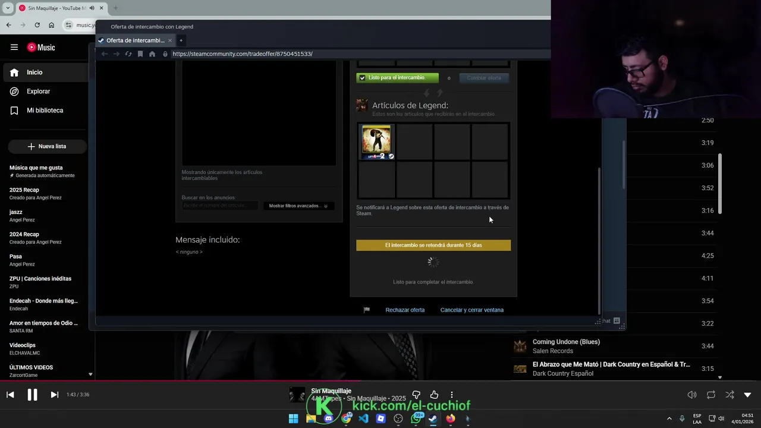
Task: Click Legend's avatar beside Artículos de Legend
Action: pos(361,106)
